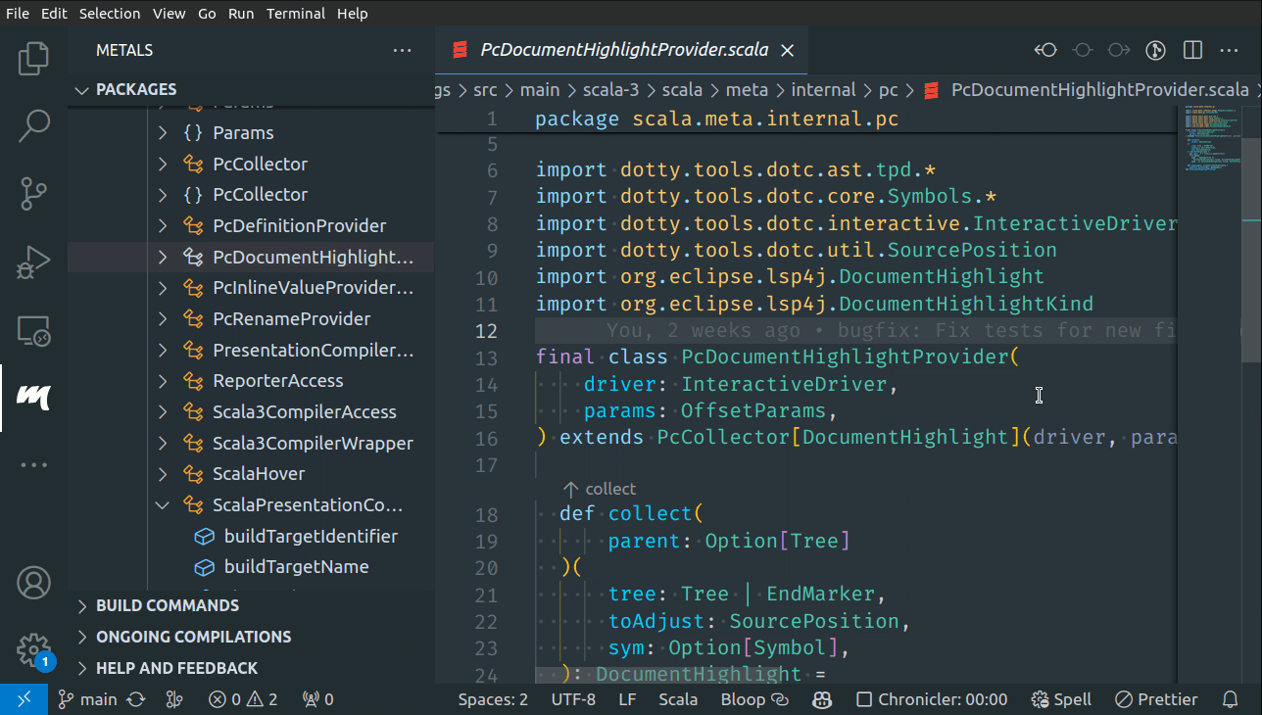Expand the ReporterAccess tree node

(x=163, y=380)
